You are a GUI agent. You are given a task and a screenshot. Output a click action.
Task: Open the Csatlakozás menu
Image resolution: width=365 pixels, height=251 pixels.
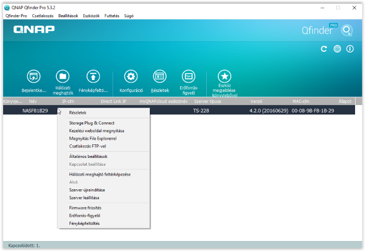tap(43, 16)
